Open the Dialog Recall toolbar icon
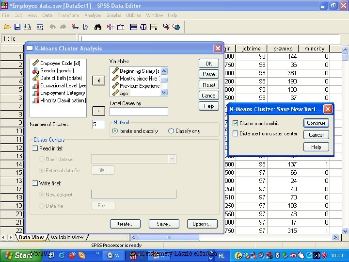The height and width of the screenshot is (262, 349). click(x=40, y=27)
